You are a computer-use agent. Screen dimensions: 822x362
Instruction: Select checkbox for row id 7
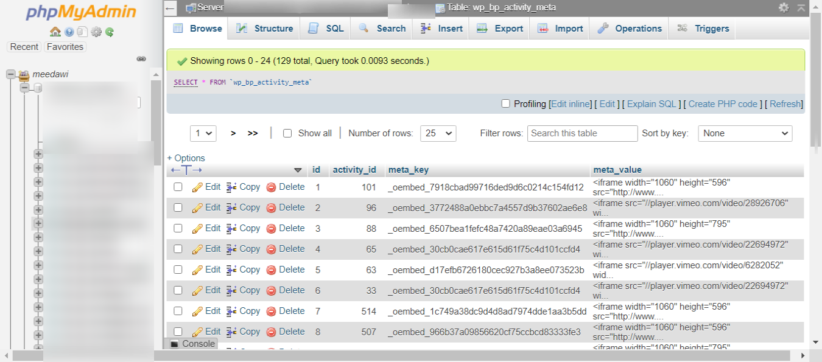point(178,311)
